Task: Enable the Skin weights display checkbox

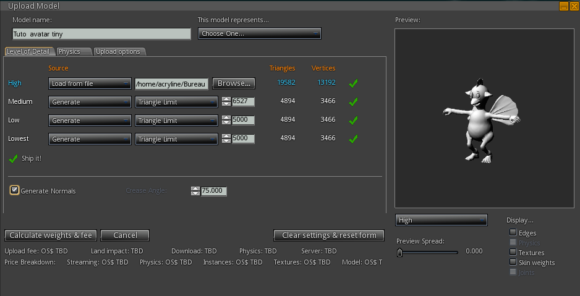Action: [x=513, y=262]
